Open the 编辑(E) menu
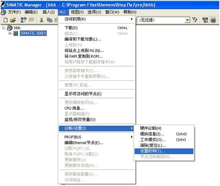The image size is (220, 186). [31, 12]
